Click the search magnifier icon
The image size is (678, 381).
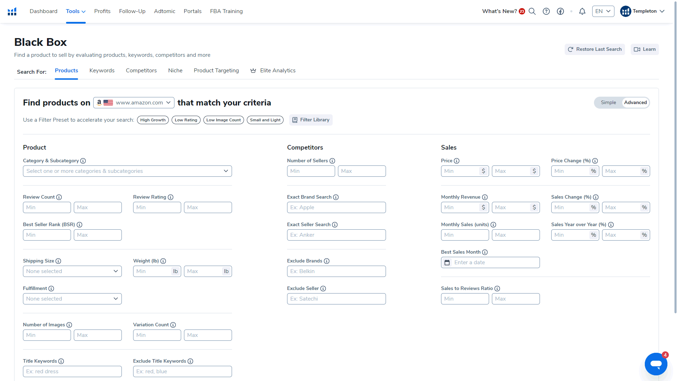click(x=532, y=11)
